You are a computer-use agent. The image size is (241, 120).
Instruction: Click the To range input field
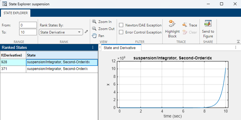[x=28, y=32]
